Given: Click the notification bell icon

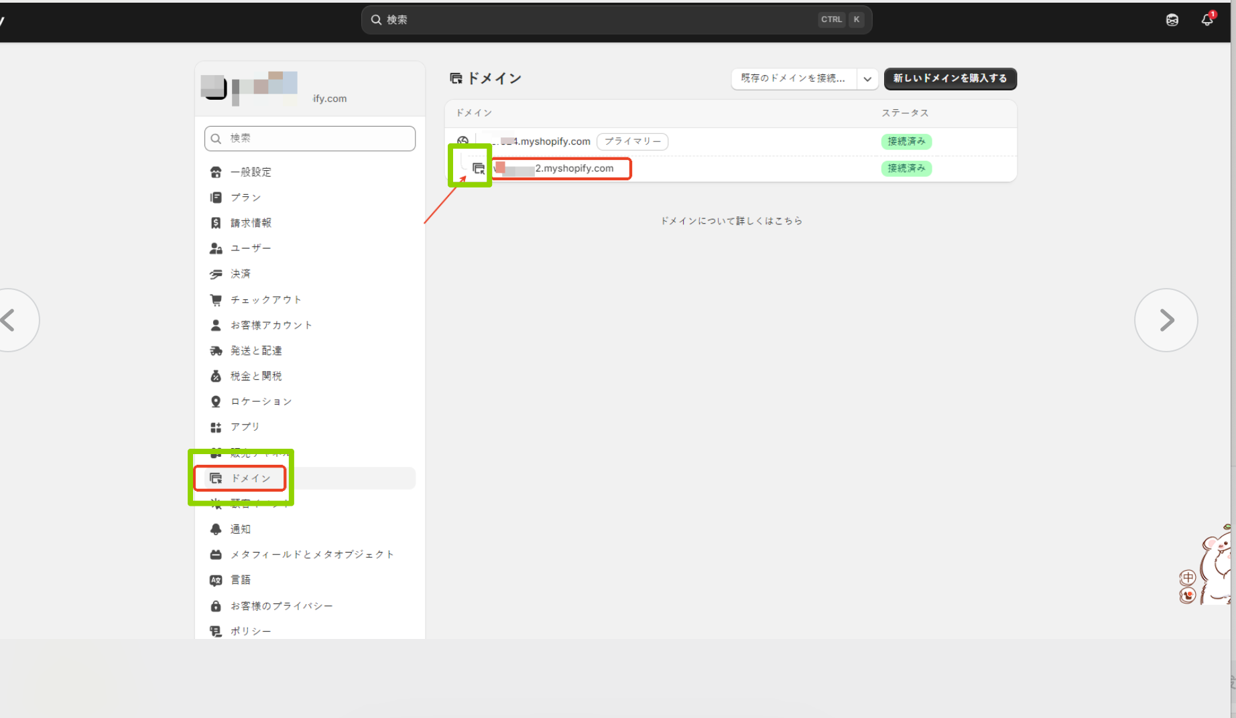Looking at the screenshot, I should tap(1207, 19).
